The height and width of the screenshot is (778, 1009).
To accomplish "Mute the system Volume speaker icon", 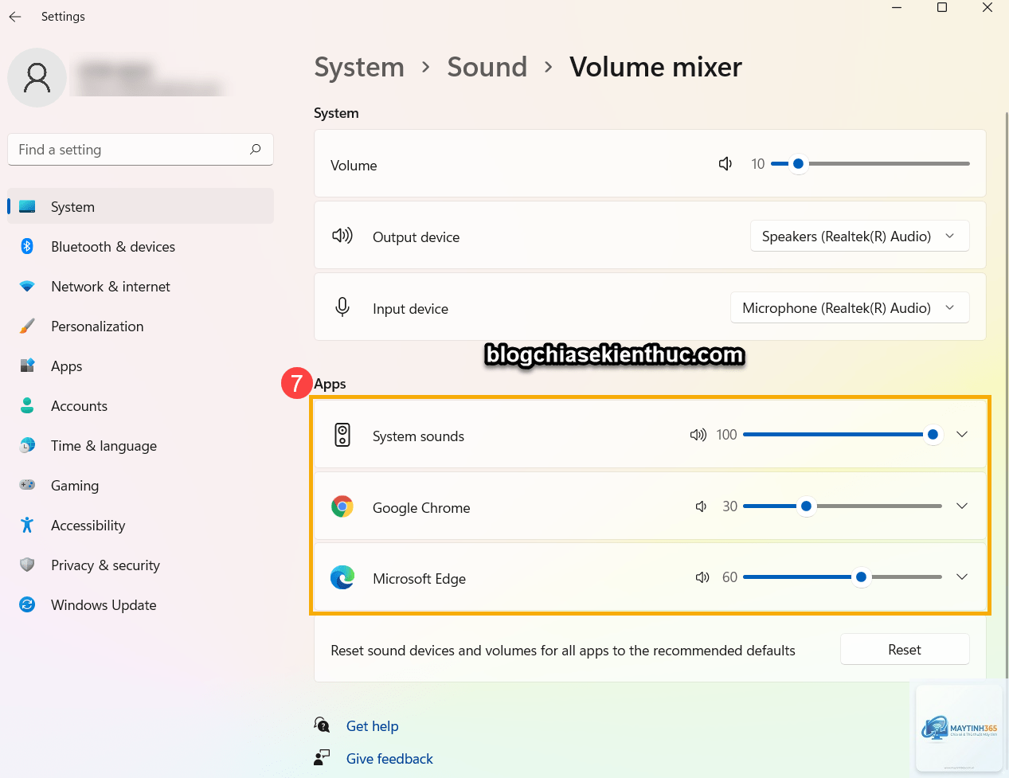I will coord(725,164).
